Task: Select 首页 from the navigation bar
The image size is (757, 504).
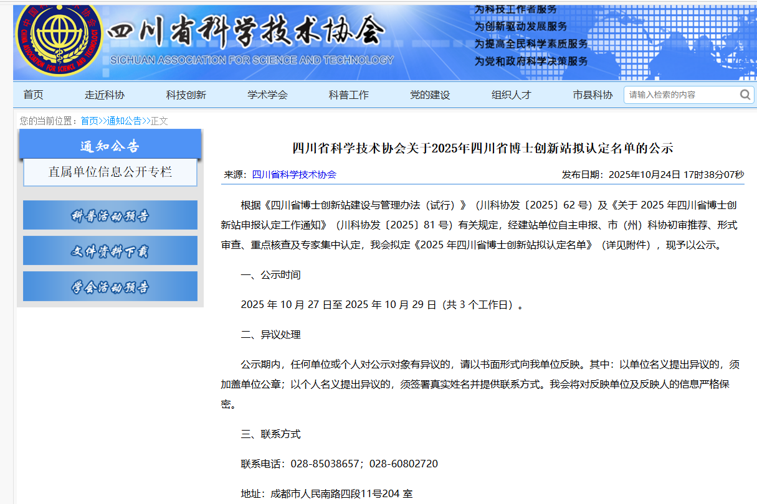Action: click(x=32, y=95)
